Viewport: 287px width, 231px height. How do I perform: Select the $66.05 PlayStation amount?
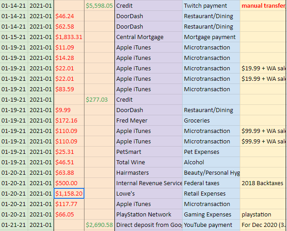pos(69,214)
